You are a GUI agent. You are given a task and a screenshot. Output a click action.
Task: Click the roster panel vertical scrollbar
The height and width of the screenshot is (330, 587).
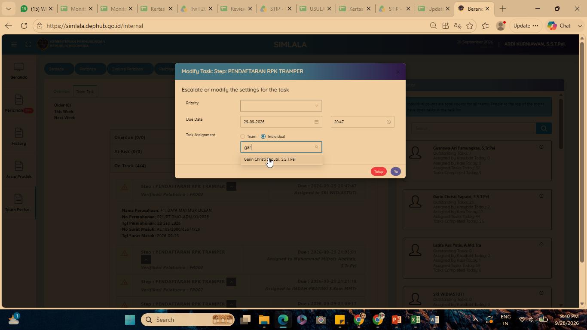[560, 125]
